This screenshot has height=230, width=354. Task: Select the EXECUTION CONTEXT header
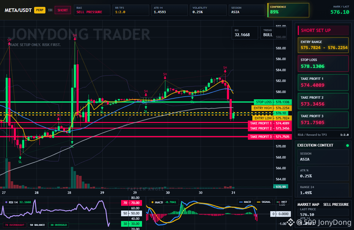pos(315,145)
